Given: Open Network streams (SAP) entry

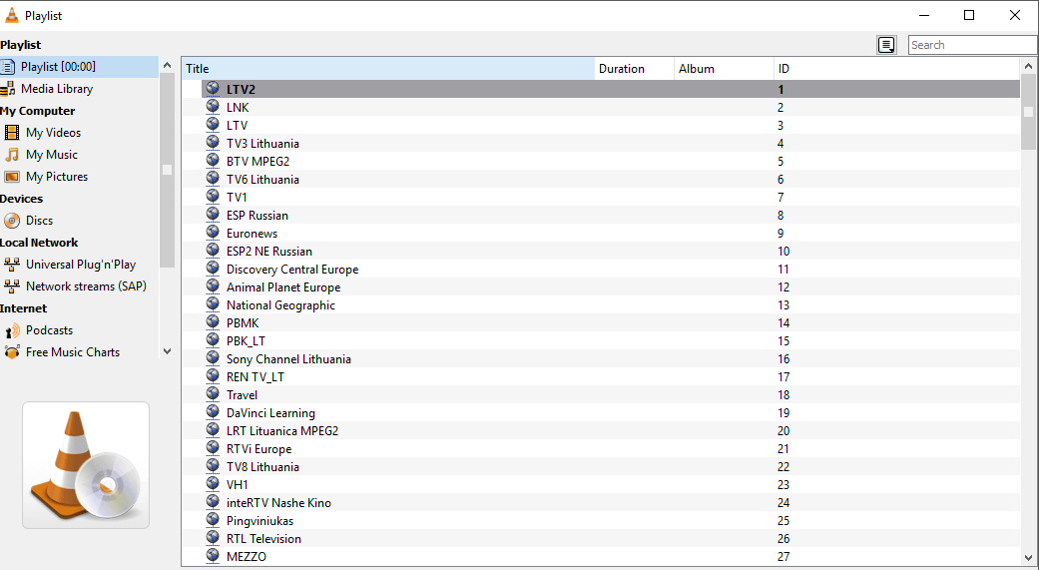Looking at the screenshot, I should click(x=86, y=286).
